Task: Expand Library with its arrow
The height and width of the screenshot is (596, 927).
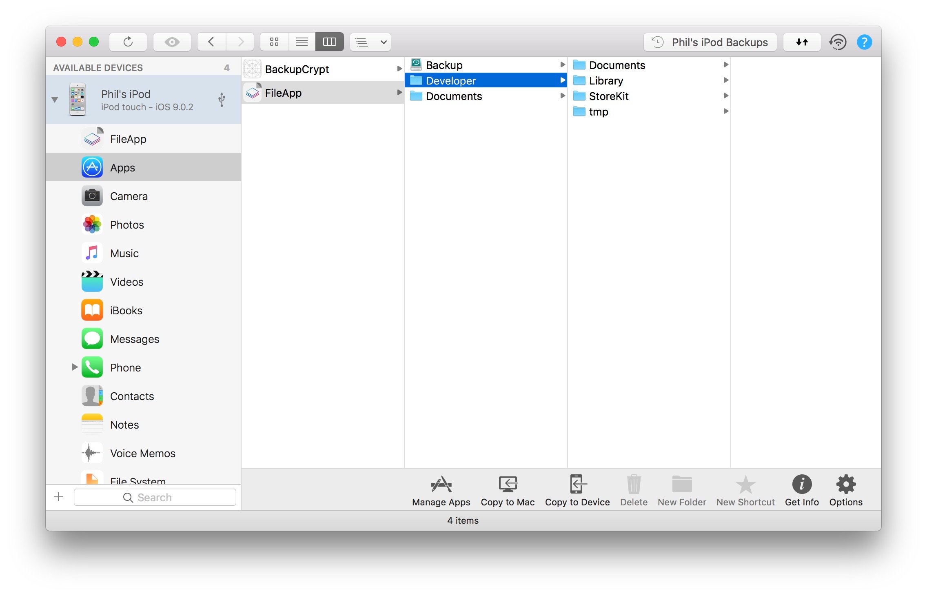Action: 726,80
